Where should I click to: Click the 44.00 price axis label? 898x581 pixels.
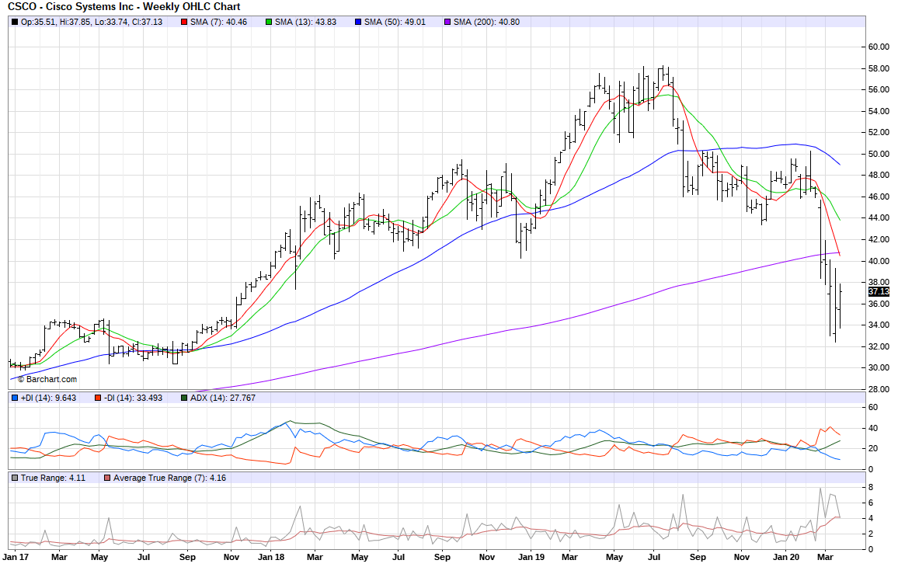pyautogui.click(x=879, y=218)
